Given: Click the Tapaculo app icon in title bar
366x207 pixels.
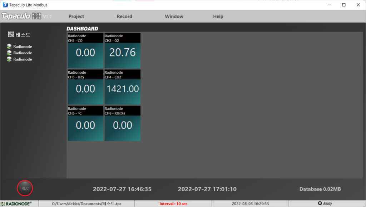Looking at the screenshot, I should [5, 5].
